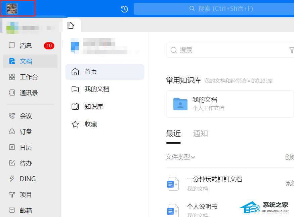The width and height of the screenshot is (294, 217).
Task: Click the global search bar at top
Action: click(x=214, y=9)
